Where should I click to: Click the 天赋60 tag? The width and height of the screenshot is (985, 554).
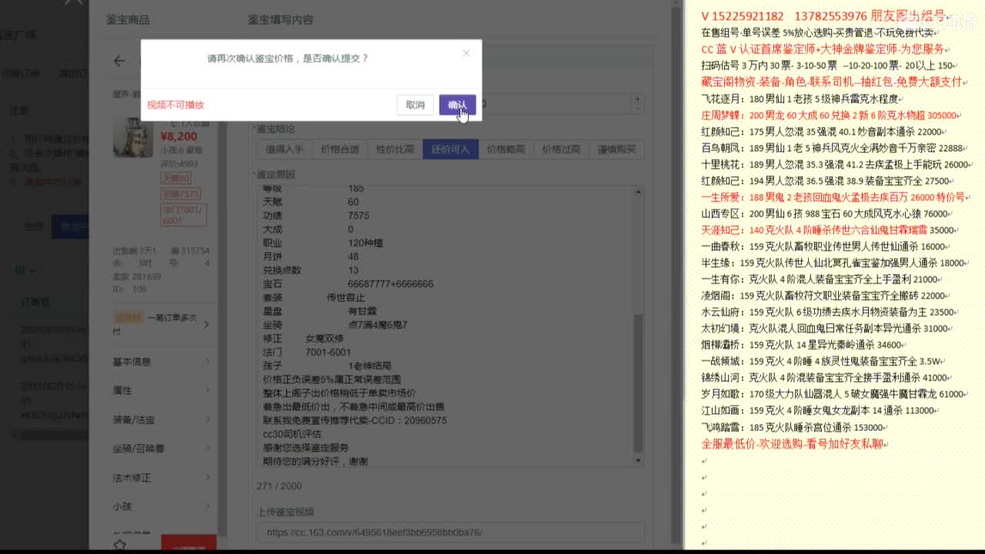pyautogui.click(x=175, y=179)
